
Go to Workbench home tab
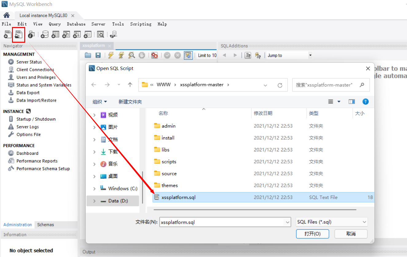click(6, 15)
